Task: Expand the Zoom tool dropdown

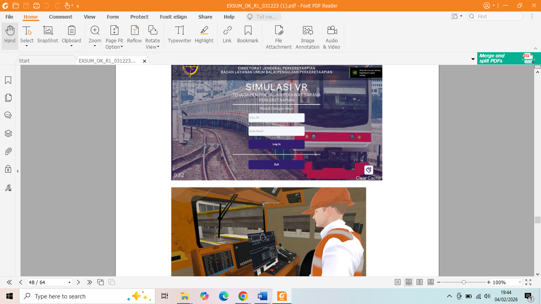Action: tap(95, 46)
